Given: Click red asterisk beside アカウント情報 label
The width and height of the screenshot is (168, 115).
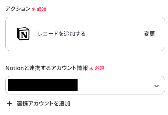Looking at the screenshot, I should [x=91, y=69].
